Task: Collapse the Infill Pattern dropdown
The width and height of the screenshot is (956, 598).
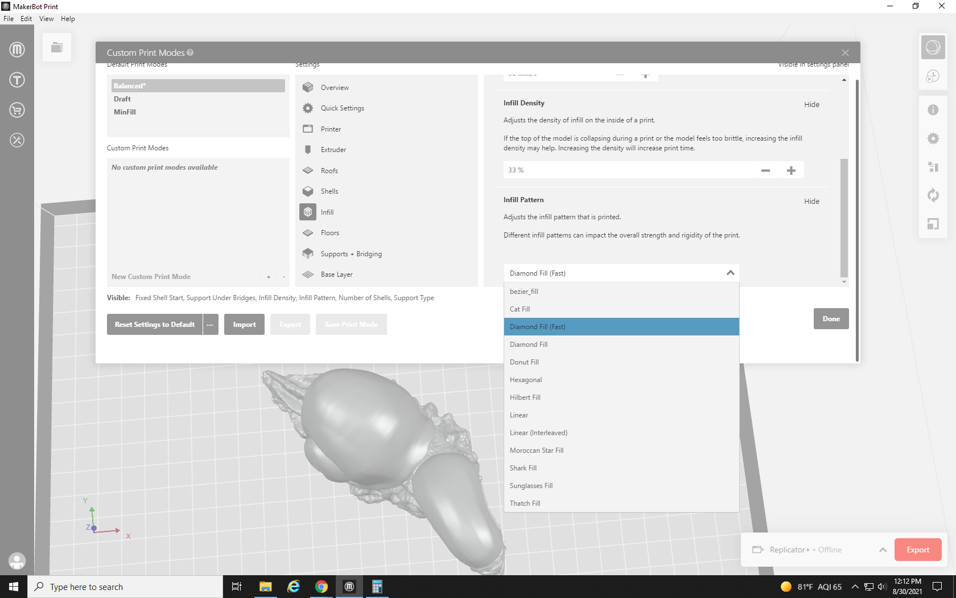Action: [731, 273]
